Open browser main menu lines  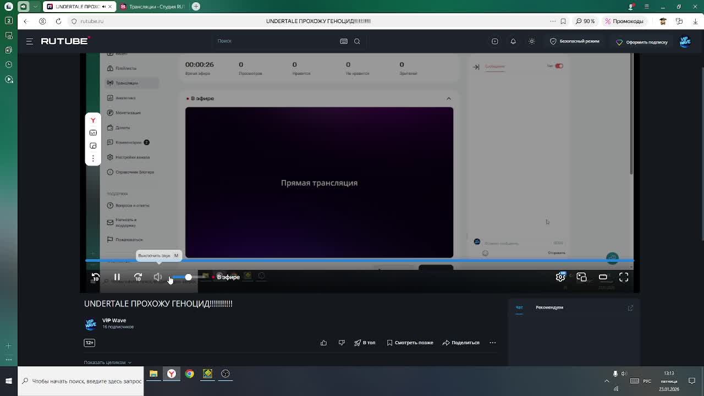click(647, 7)
